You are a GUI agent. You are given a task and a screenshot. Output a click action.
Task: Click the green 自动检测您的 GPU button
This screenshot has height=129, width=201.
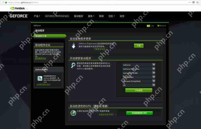click(x=139, y=113)
